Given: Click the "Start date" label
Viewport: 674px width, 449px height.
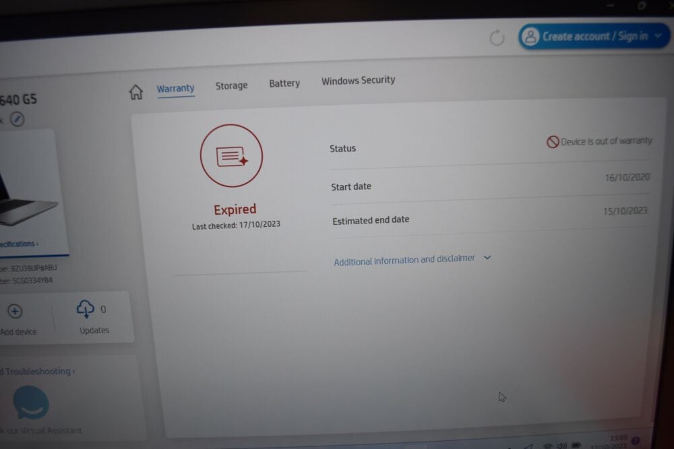Looking at the screenshot, I should coord(350,186).
